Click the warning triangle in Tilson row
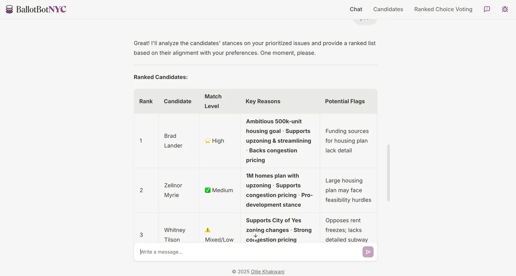 (x=208, y=230)
